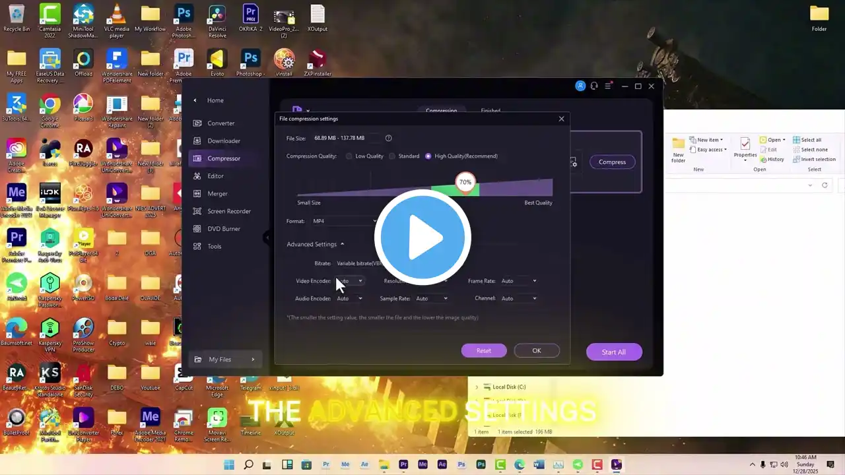The image size is (845, 475).
Task: Launch DaVinci Resolve desktop shortcut
Action: 217,20
